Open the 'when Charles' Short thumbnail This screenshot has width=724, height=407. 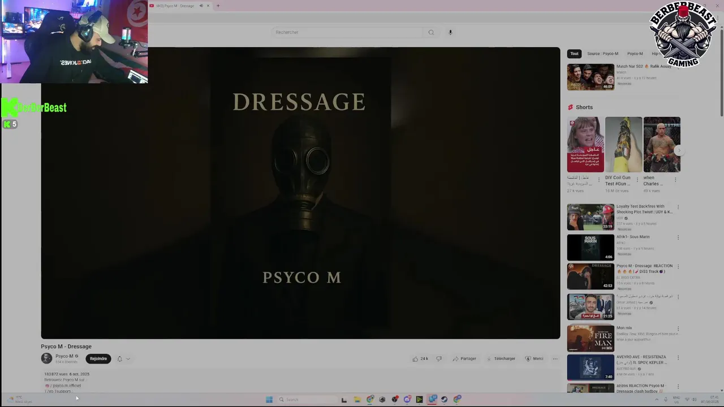[662, 144]
